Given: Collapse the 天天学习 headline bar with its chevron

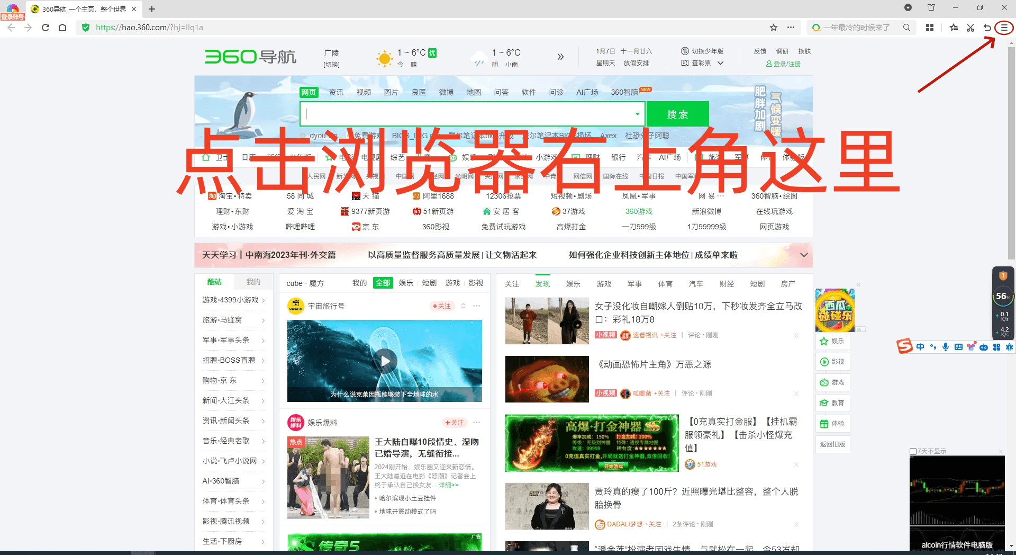Looking at the screenshot, I should click(x=803, y=255).
